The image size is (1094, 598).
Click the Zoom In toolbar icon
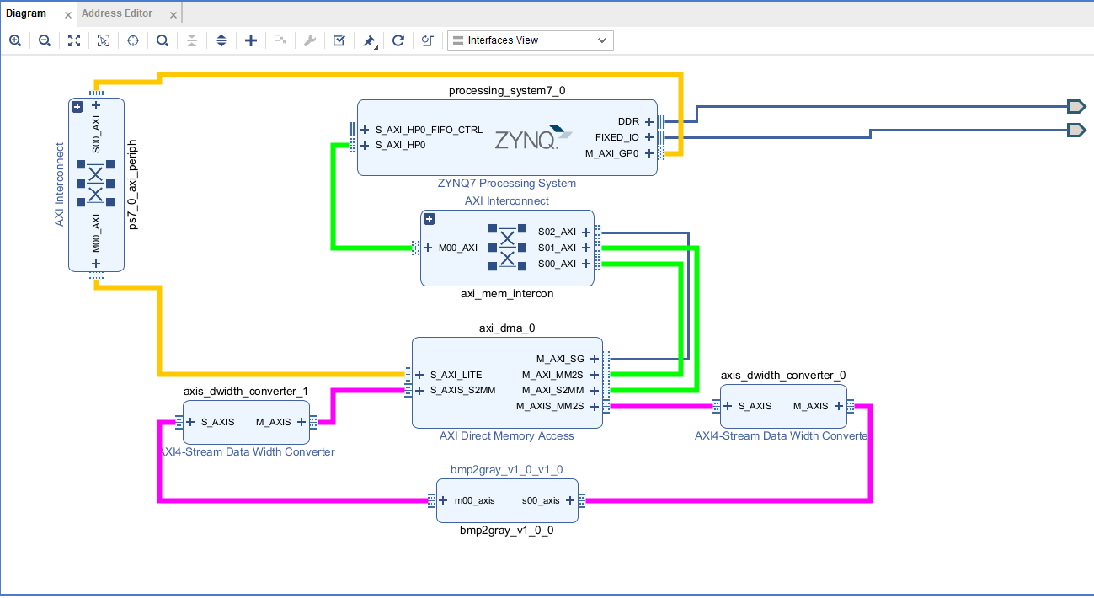(x=15, y=40)
